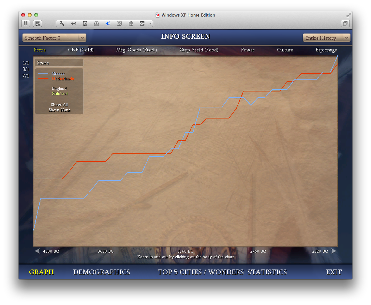Enter full screen mode arrow icon
This screenshot has width=371, height=305.
(349, 15)
